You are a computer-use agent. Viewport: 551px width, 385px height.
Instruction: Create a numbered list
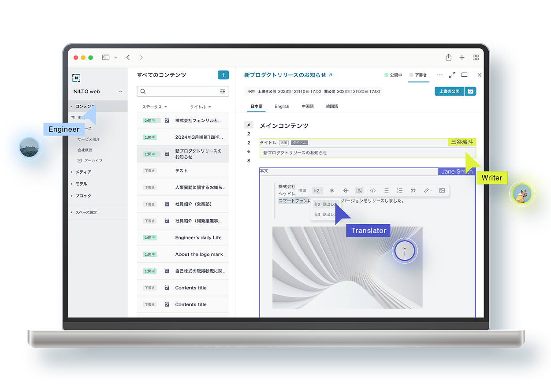pos(399,190)
